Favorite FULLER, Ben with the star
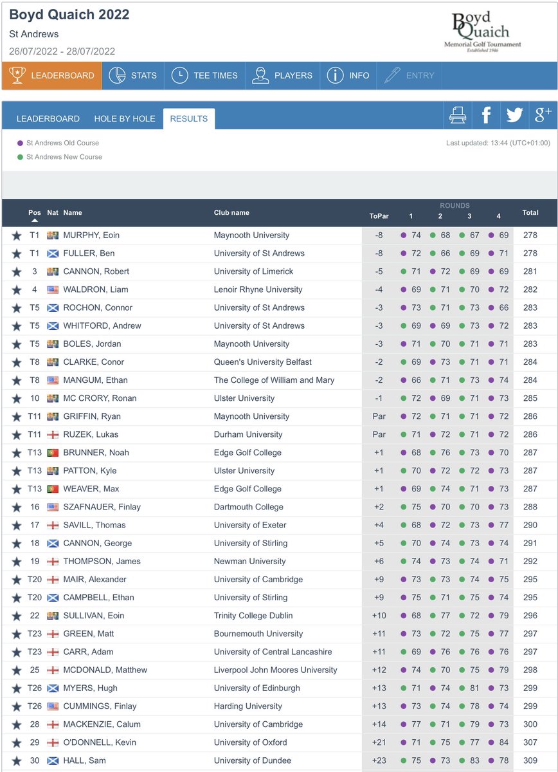This screenshot has width=558, height=772. [x=16, y=253]
